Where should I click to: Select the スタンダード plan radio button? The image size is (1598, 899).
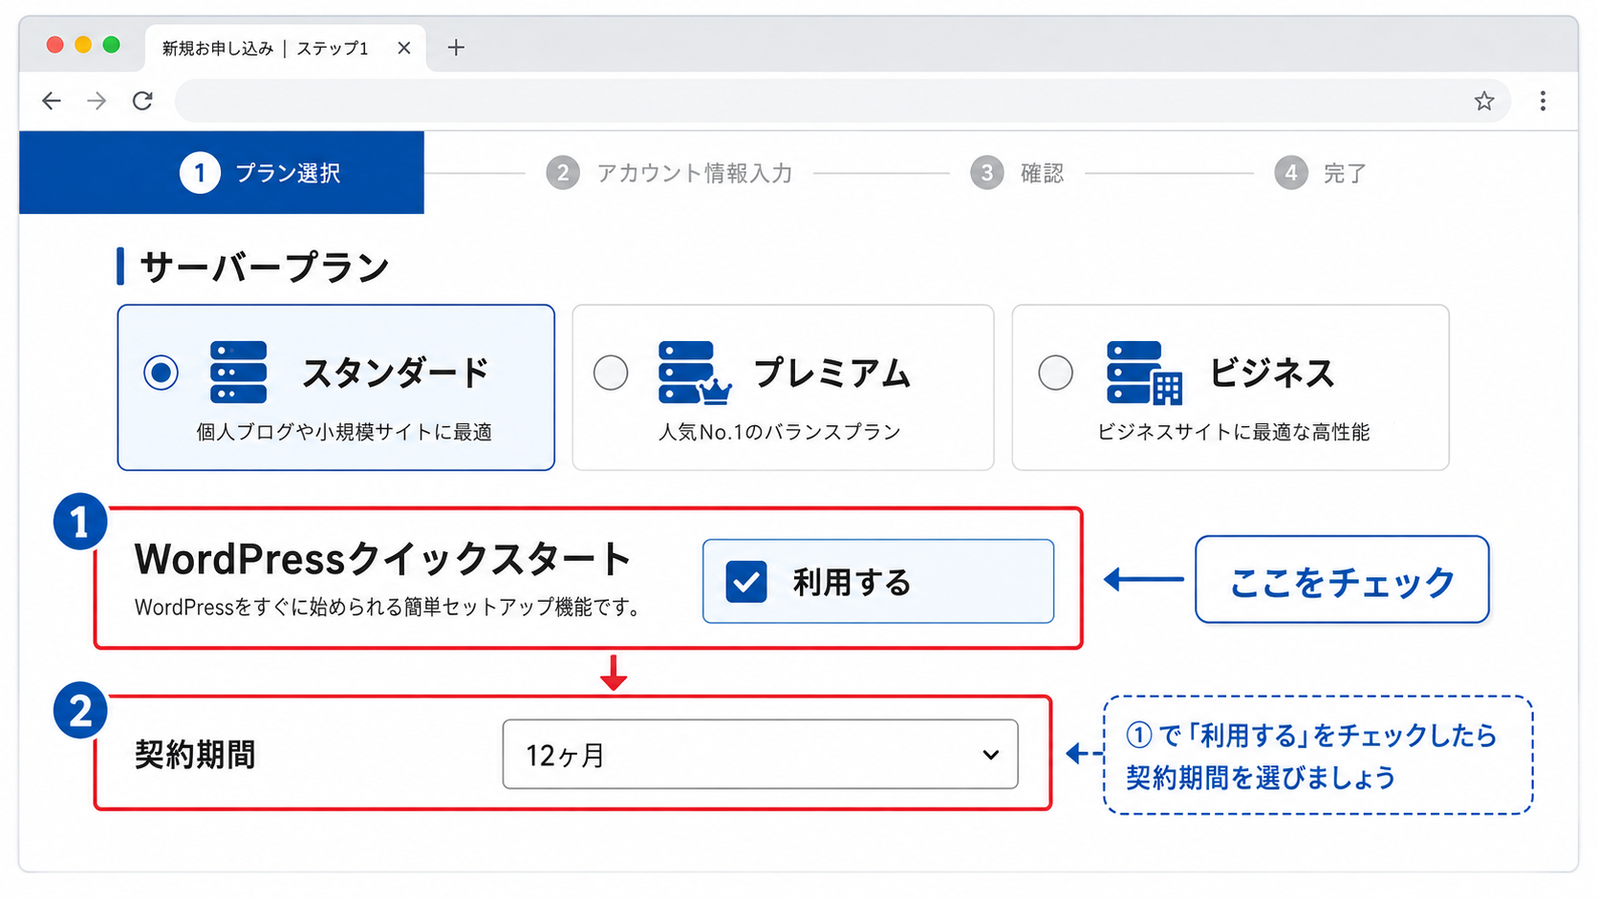[x=161, y=372]
